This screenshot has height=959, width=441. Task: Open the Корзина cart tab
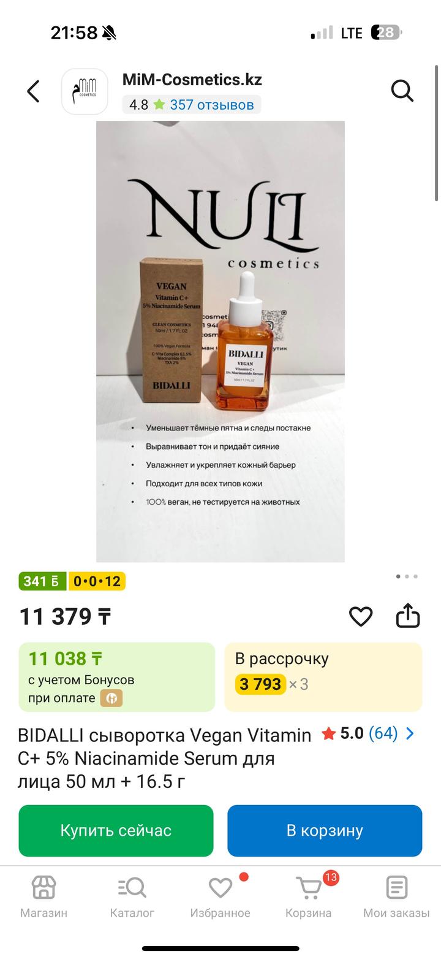(308, 896)
